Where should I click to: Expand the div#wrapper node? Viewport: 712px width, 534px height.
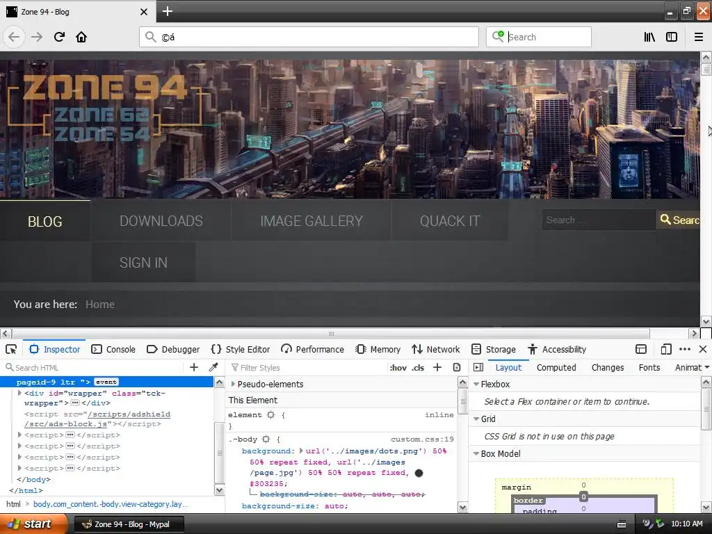(x=19, y=394)
